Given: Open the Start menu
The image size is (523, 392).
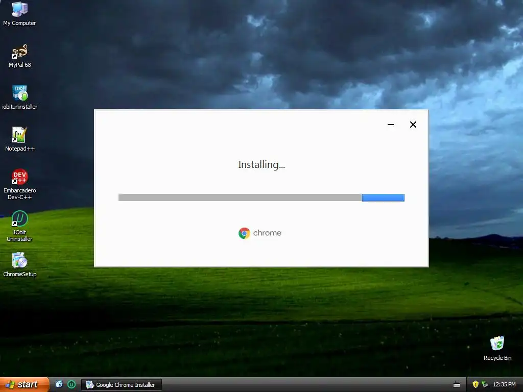Looking at the screenshot, I should tap(25, 384).
